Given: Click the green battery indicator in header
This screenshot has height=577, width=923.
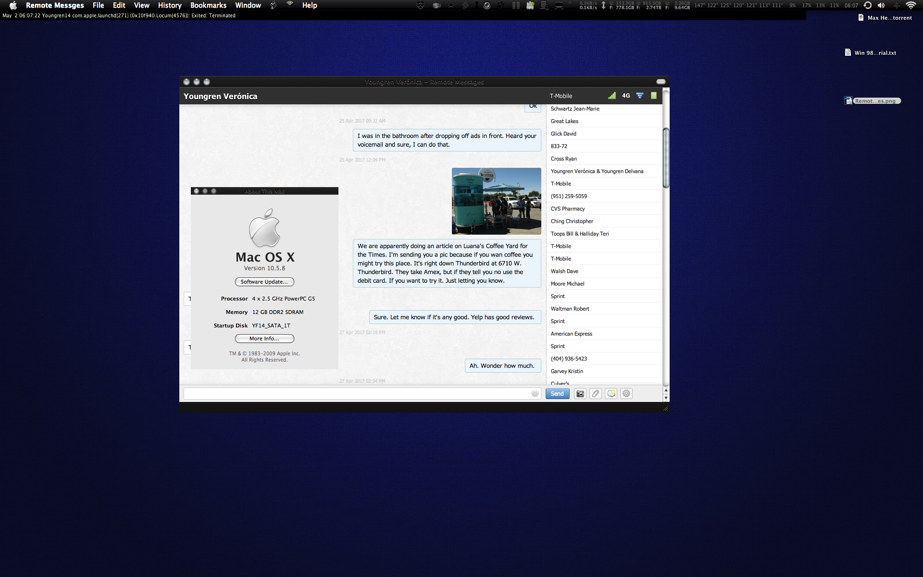Looking at the screenshot, I should 654,96.
